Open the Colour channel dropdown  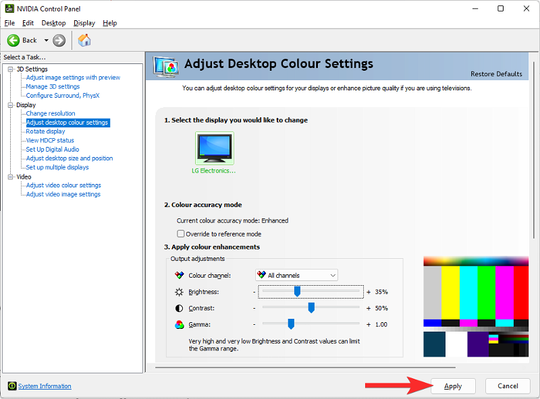pyautogui.click(x=333, y=275)
